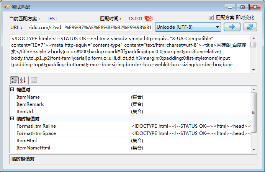Select the FormatHtmlSpace property row
The image size is (265, 172).
pyautogui.click(x=132, y=133)
